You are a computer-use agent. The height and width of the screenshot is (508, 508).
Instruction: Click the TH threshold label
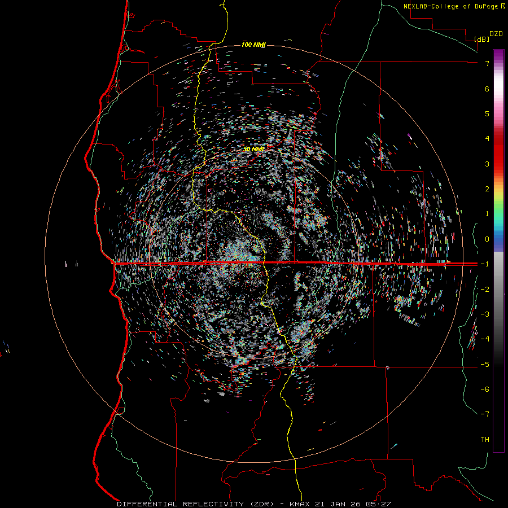coord(485,440)
